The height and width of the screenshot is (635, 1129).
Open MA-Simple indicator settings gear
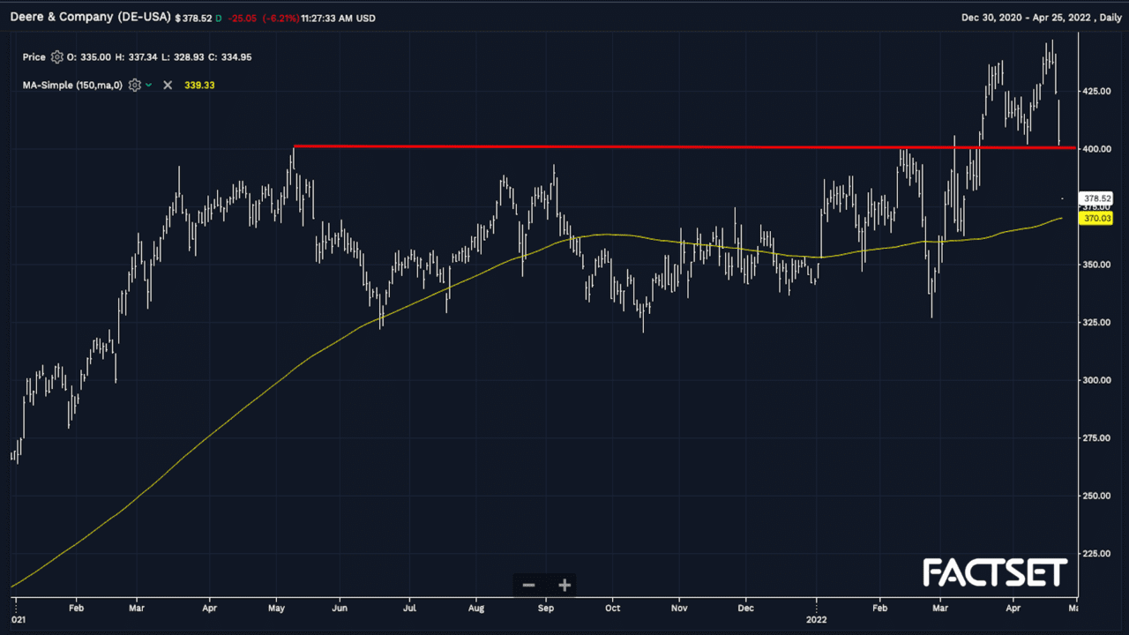(x=135, y=86)
